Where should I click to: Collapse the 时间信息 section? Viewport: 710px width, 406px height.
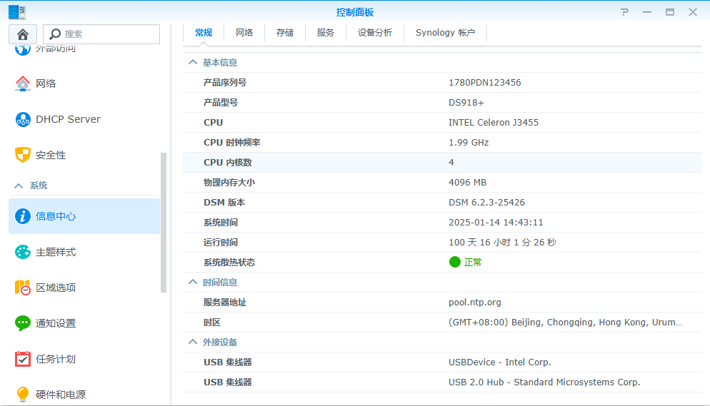(x=193, y=282)
